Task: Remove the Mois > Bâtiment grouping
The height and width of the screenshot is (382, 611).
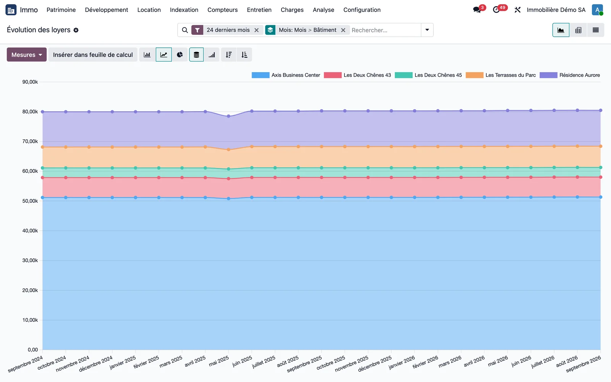Action: [x=343, y=30]
